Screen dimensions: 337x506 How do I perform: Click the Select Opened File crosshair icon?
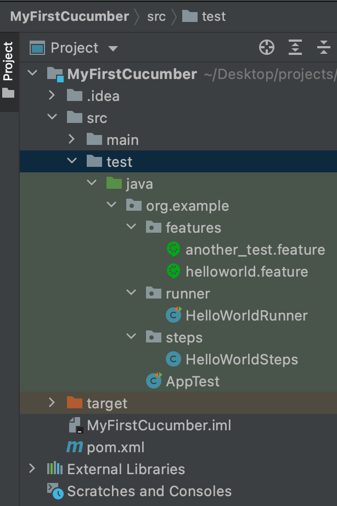(267, 48)
